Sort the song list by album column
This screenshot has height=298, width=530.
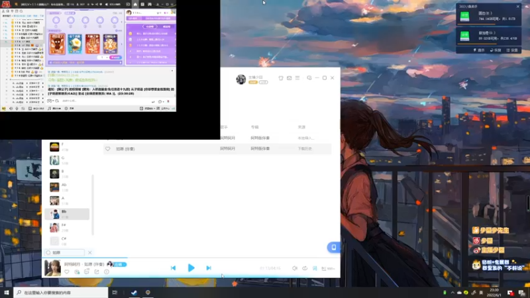(x=255, y=127)
